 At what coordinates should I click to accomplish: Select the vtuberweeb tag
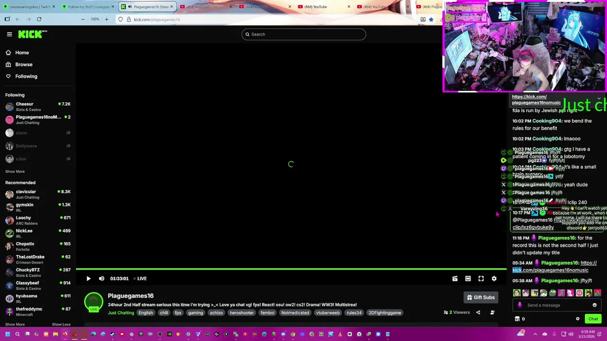tap(328, 313)
